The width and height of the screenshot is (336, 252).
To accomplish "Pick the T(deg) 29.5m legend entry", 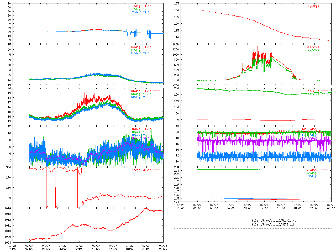I will point(142,12).
